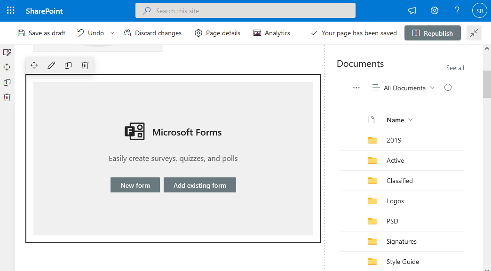Open the Office 365 app launcher
Viewport: 491px width, 271px height.
point(10,10)
